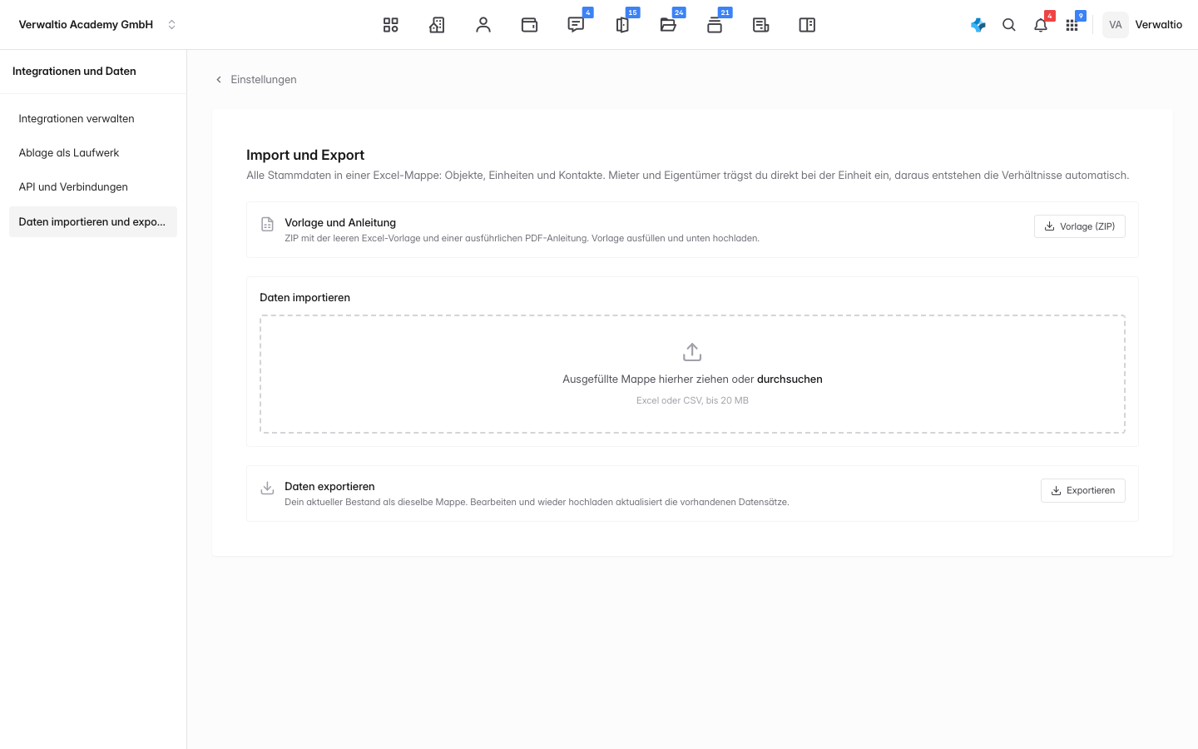Select Integrationen verwalten in the sidebar

pos(93,119)
